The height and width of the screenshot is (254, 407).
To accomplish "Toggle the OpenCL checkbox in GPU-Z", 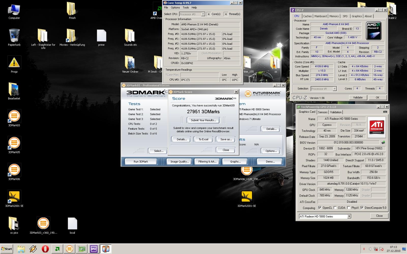I will pos(320,208).
